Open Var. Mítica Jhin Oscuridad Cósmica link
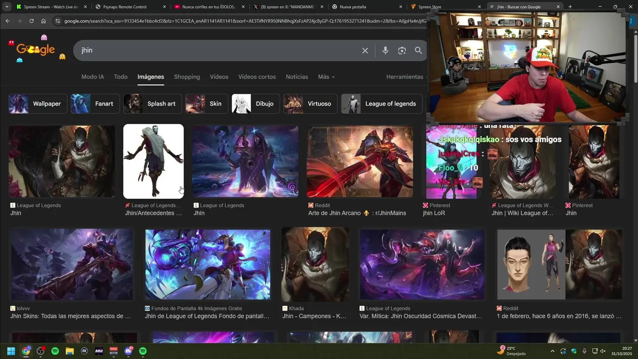Screen dimensions: 638x359 pos(421,316)
